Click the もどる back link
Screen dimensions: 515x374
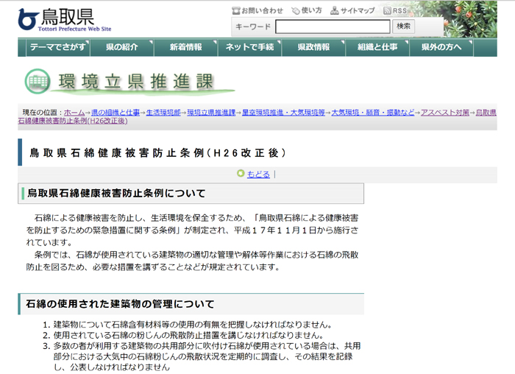click(x=258, y=174)
